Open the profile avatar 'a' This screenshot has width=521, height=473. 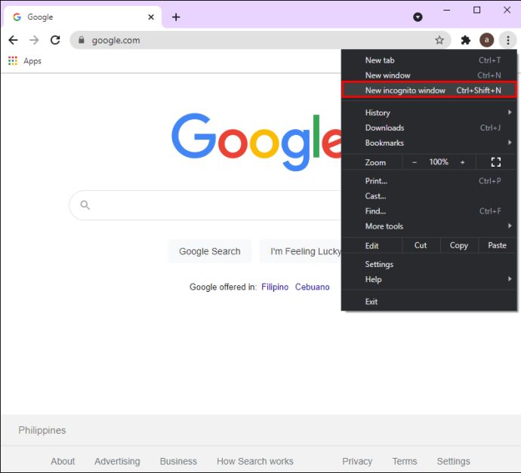click(x=486, y=40)
